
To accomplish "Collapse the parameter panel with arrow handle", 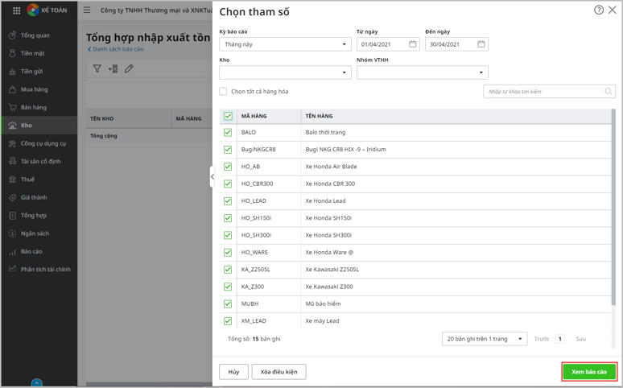I will (212, 176).
